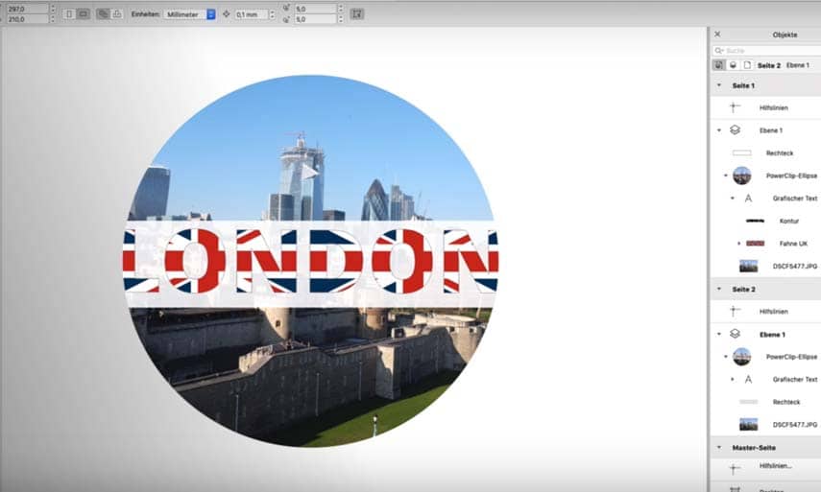
Task: Apply page size to current page icon
Action: click(x=117, y=14)
